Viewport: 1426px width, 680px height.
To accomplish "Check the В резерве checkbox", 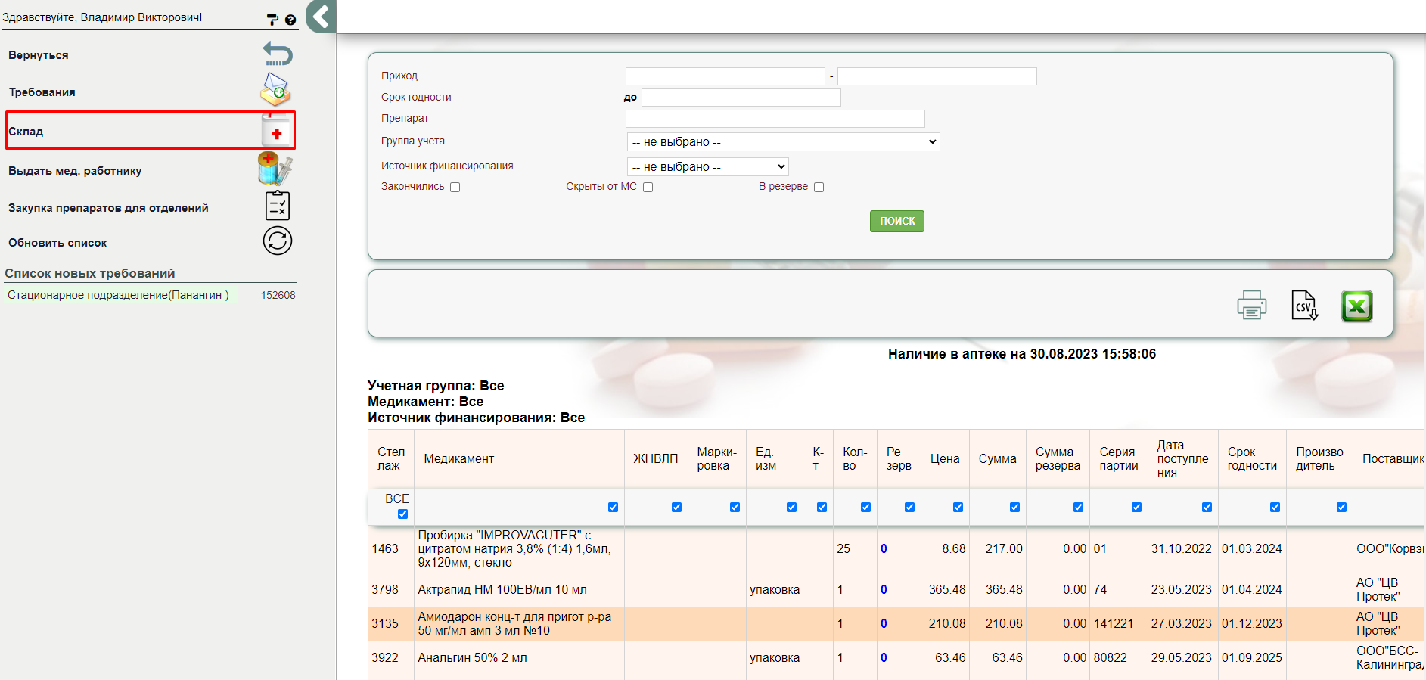I will [x=819, y=188].
